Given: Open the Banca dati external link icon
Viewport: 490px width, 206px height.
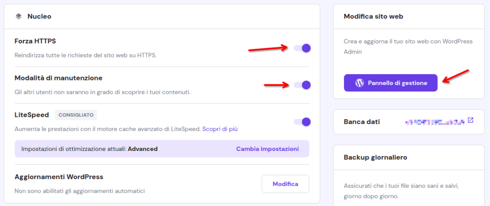Looking at the screenshot, I should point(471,120).
